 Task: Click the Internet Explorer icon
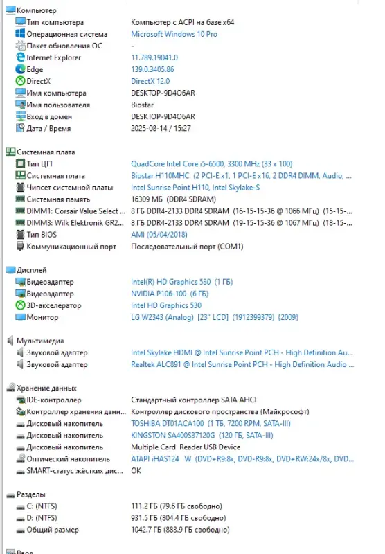(x=20, y=57)
